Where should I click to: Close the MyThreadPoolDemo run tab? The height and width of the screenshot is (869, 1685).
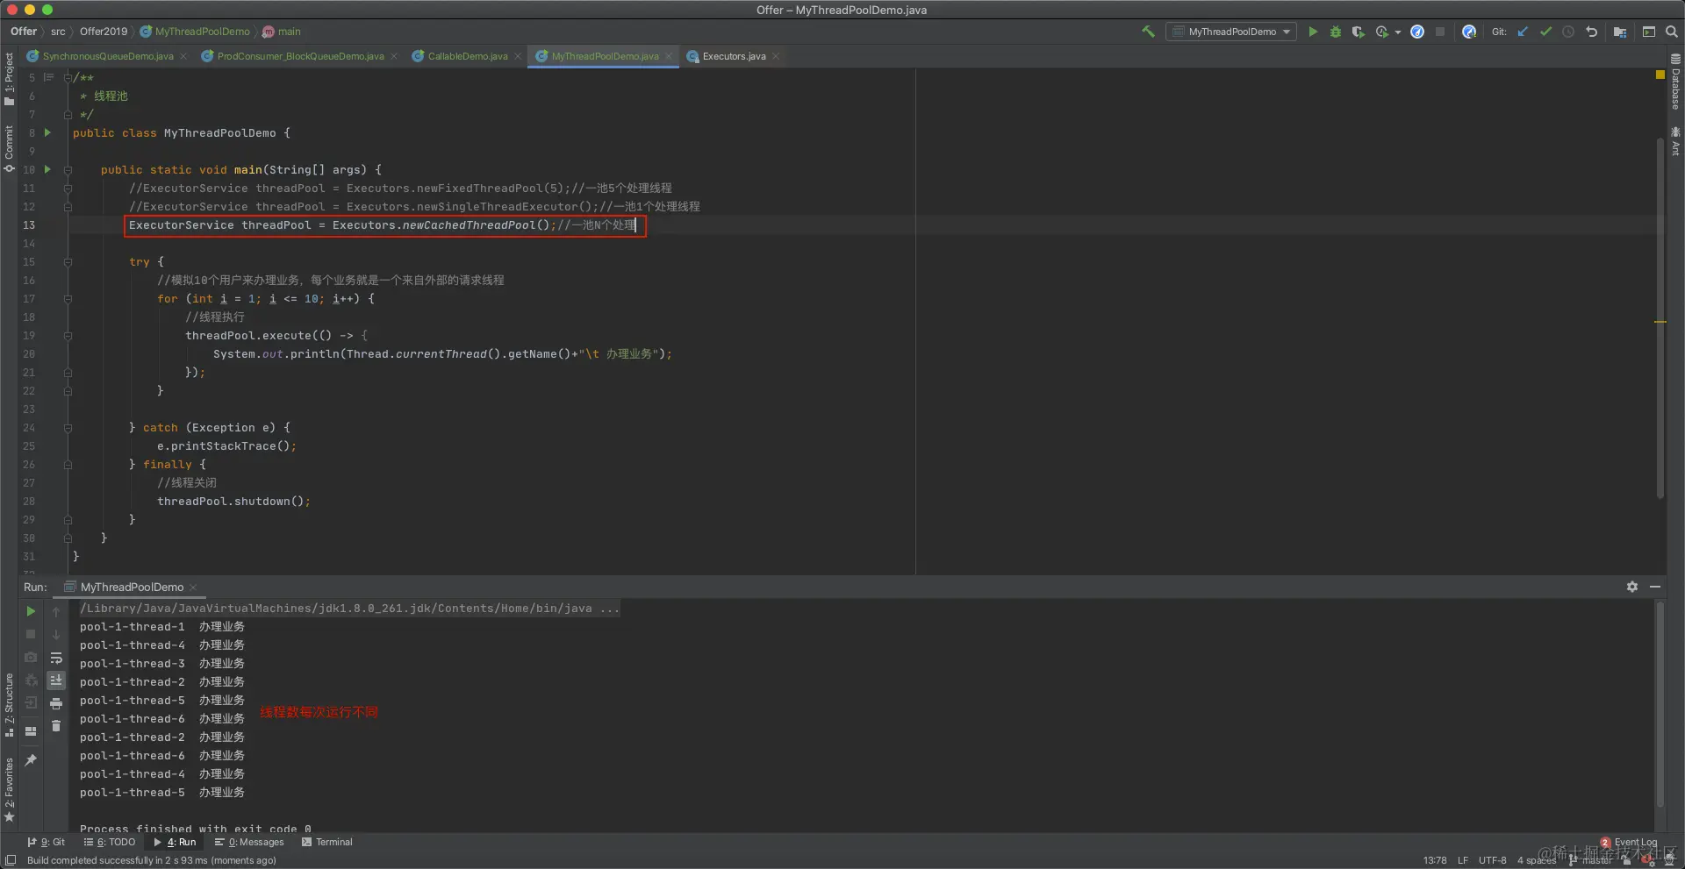pyautogui.click(x=193, y=588)
